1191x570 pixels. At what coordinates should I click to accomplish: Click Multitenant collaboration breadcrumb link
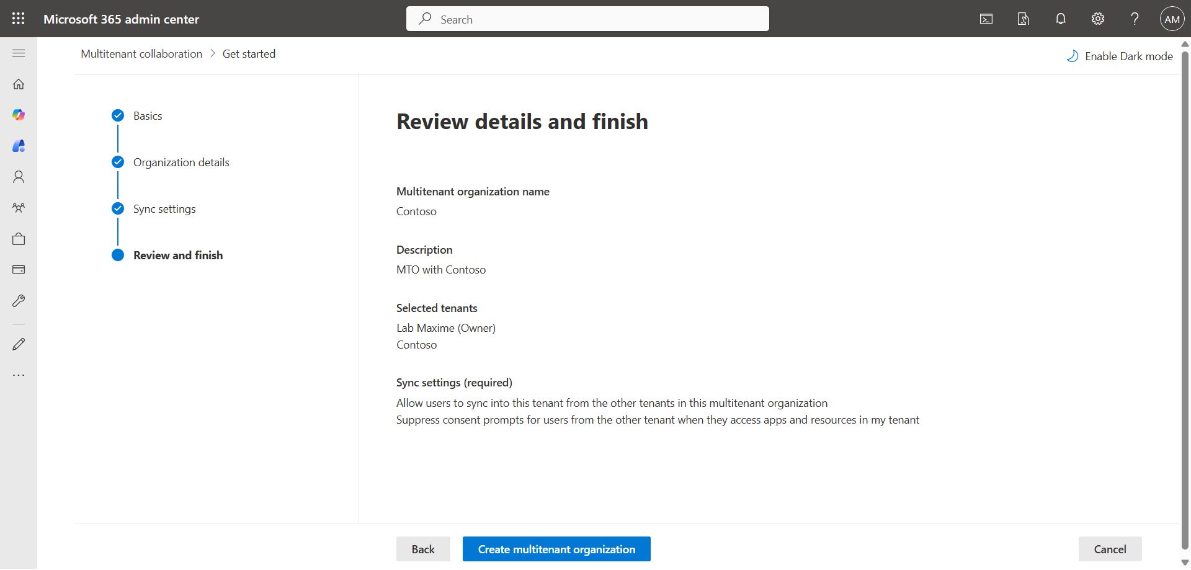(x=141, y=54)
